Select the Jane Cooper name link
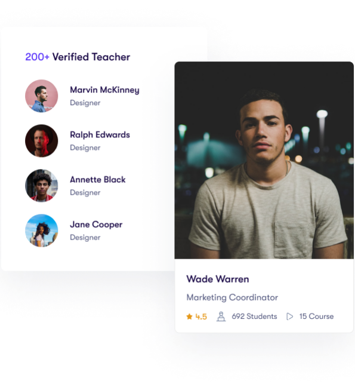The height and width of the screenshot is (390, 355). (x=96, y=225)
